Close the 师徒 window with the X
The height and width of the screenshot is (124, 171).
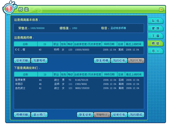[161, 10]
